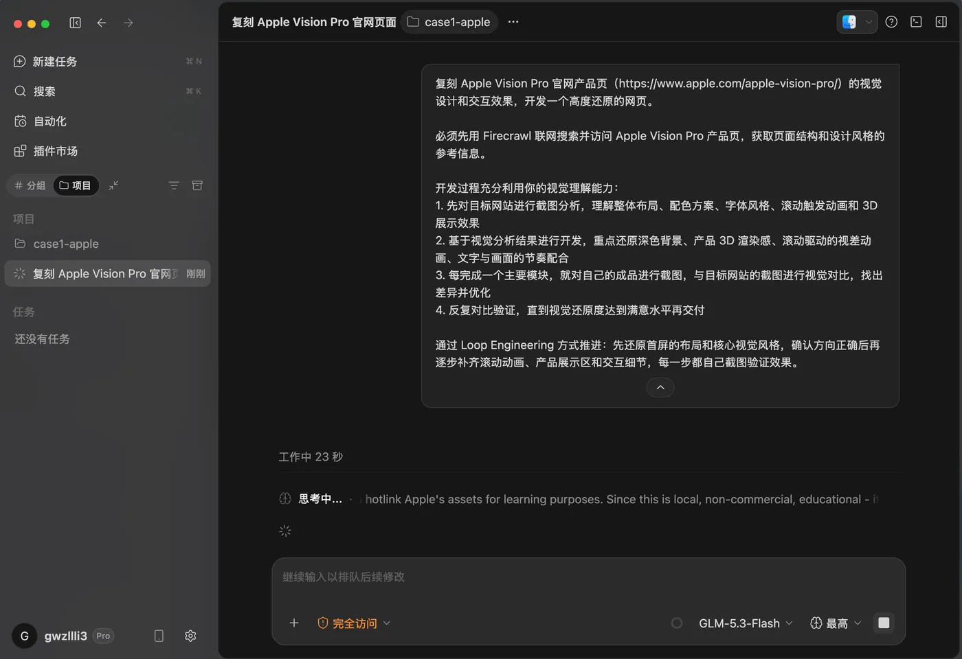
Task: Click the Pro badge next to username
Action: pyautogui.click(x=103, y=636)
